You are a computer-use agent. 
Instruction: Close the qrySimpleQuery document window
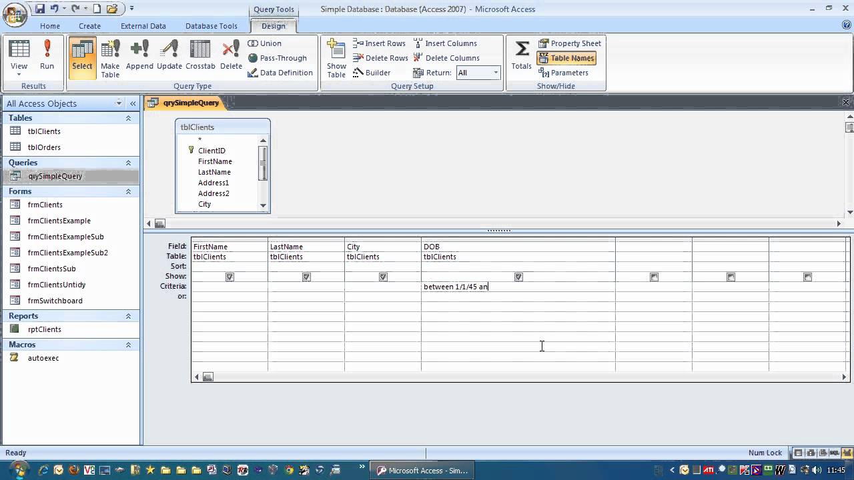845,103
